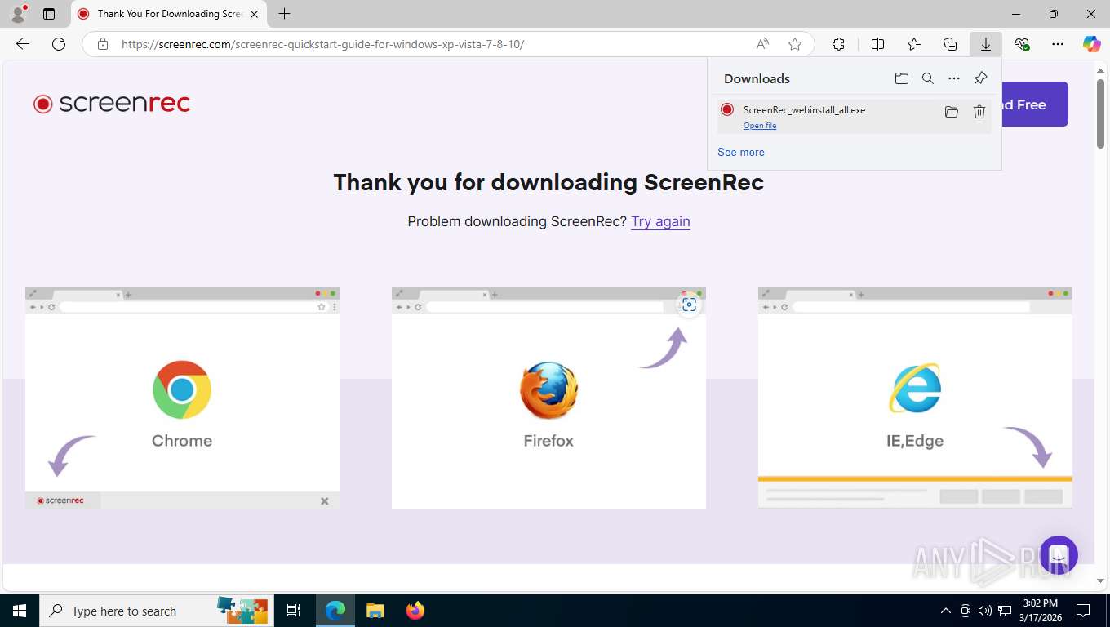This screenshot has width=1110, height=627.
Task: Open the notification center
Action: pyautogui.click(x=1083, y=611)
